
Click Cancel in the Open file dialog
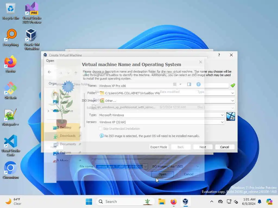[x=188, y=174]
